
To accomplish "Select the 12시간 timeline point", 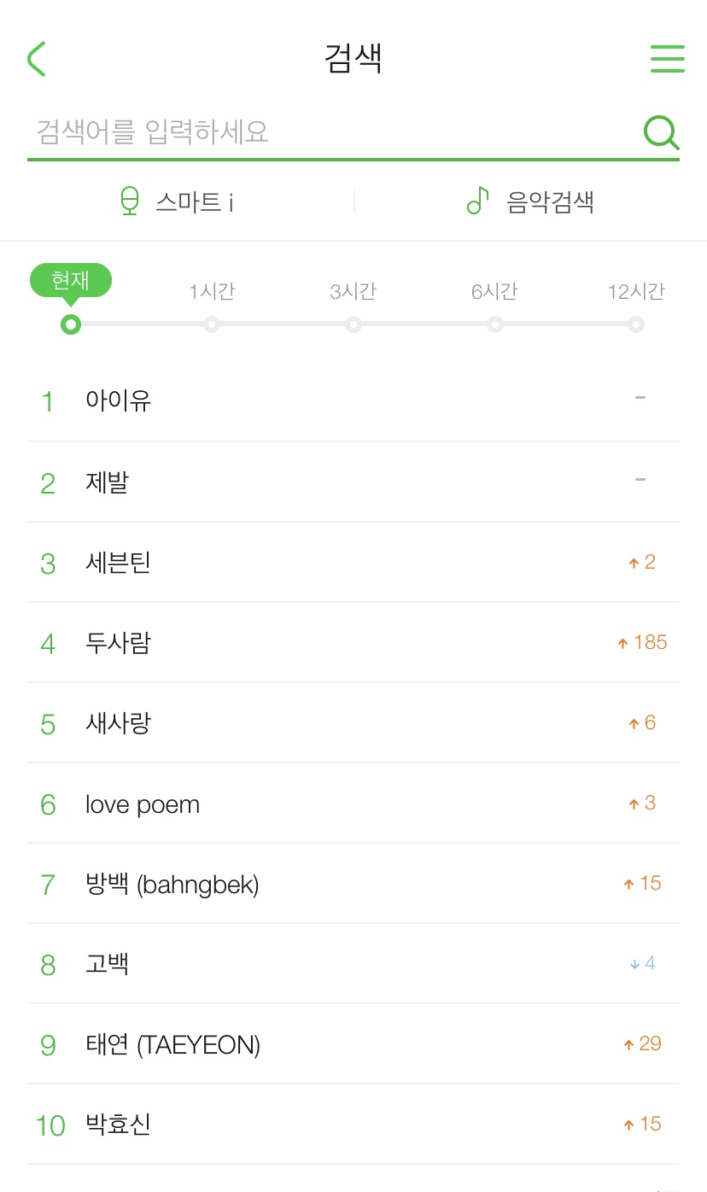I will [635, 324].
